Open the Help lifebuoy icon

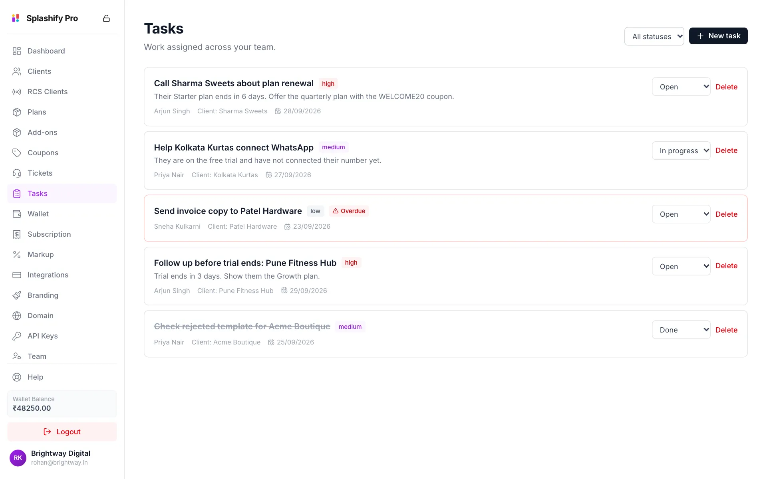click(17, 377)
